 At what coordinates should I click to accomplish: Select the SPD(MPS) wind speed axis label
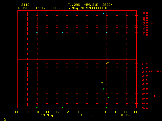pos(155,72)
